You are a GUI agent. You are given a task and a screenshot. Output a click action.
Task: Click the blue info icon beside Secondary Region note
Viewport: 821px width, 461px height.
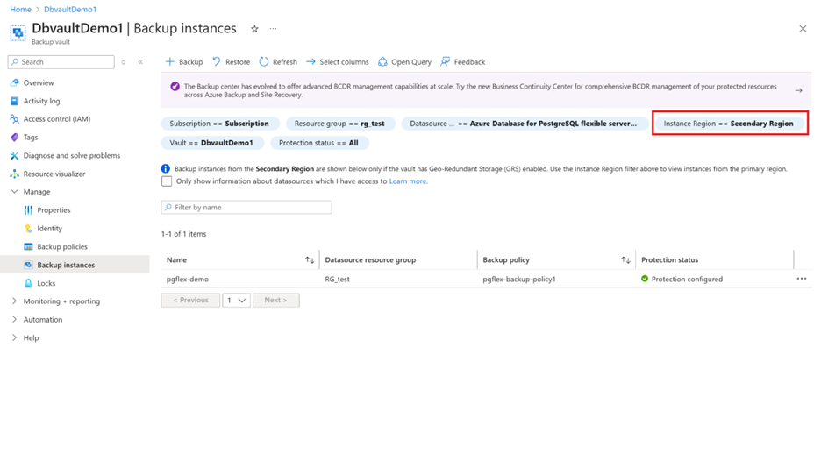coord(166,168)
